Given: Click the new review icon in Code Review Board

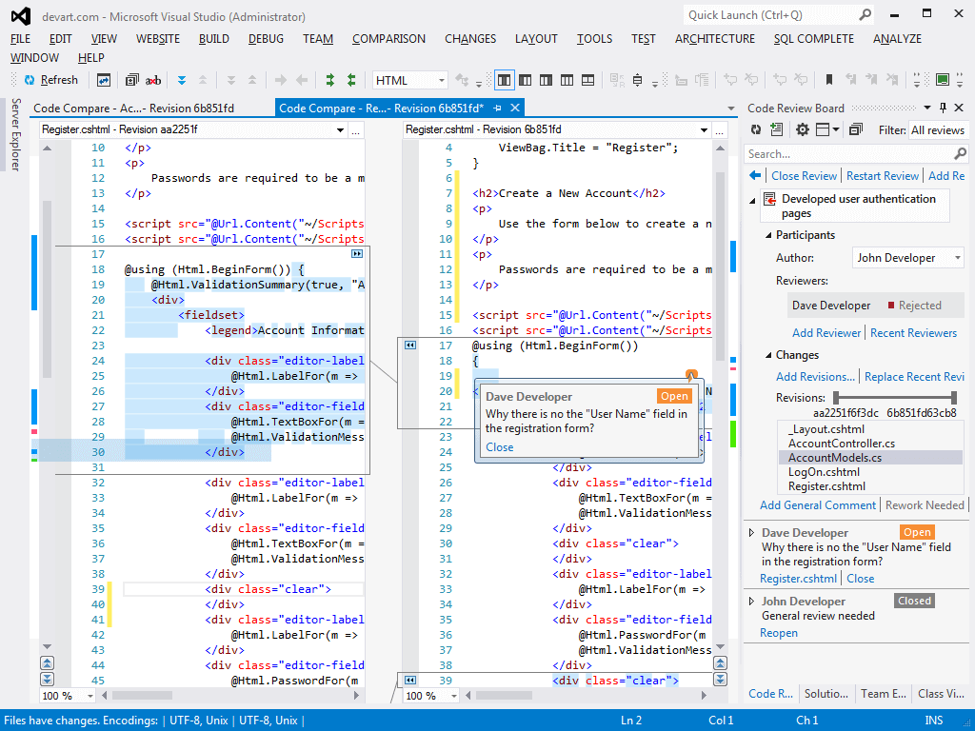Looking at the screenshot, I should click(777, 130).
